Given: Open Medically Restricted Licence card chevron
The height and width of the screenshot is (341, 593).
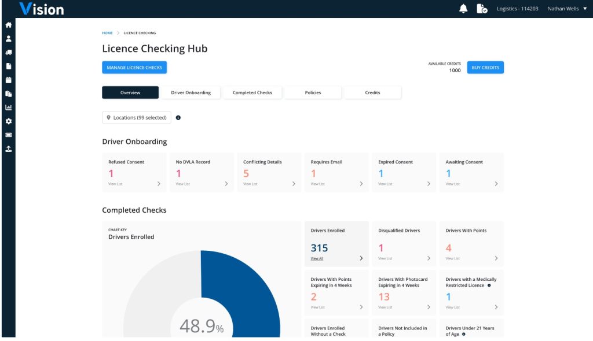Looking at the screenshot, I should pos(496,307).
